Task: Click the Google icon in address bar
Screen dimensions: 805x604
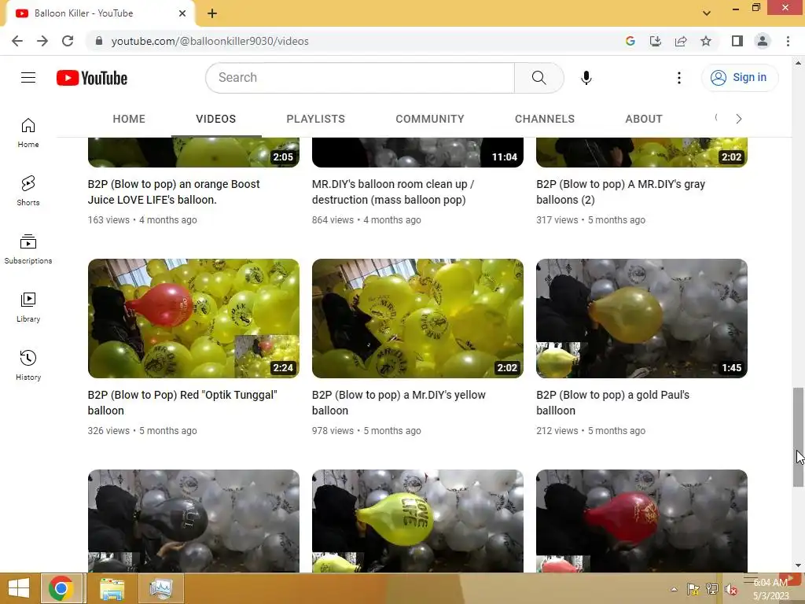Action: [630, 41]
